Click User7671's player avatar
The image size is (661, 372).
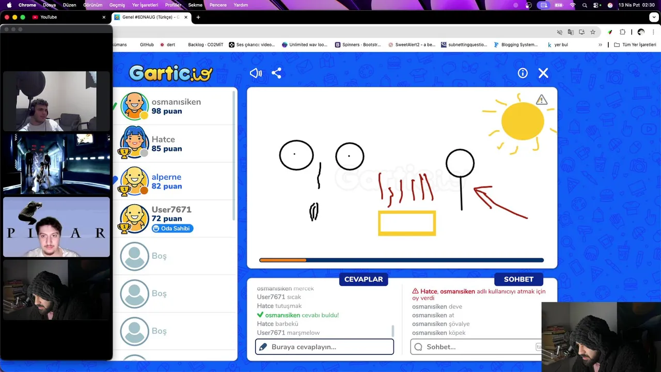(135, 219)
